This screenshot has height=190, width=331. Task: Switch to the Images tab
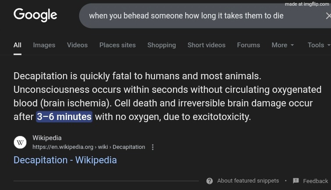[x=44, y=45]
